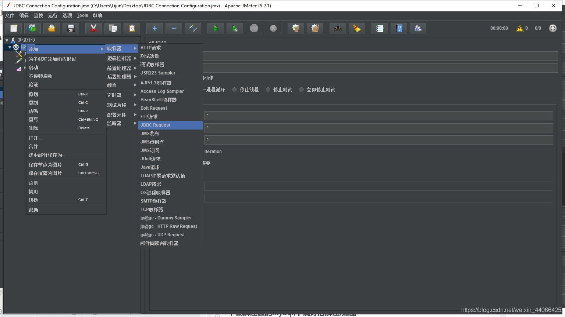The height and width of the screenshot is (317, 565).
Task: Expand the 逻辑控制器 submenu
Action: click(x=122, y=58)
